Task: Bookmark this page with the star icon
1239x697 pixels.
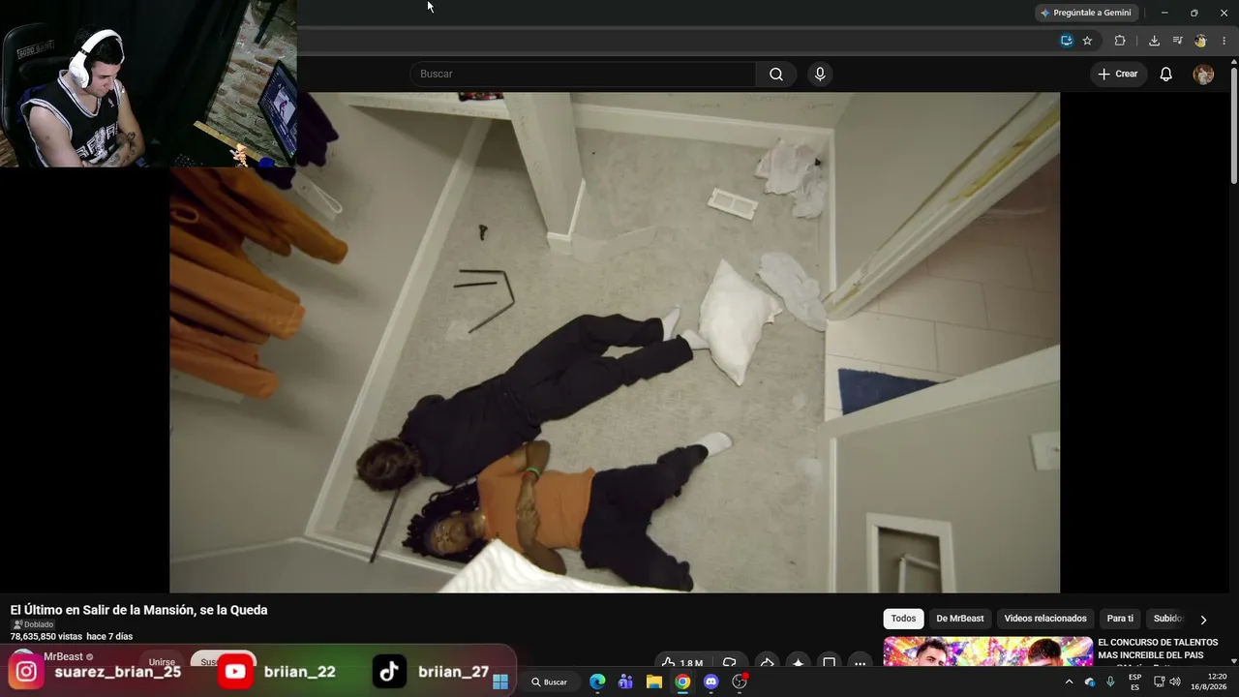Action: pos(1087,41)
